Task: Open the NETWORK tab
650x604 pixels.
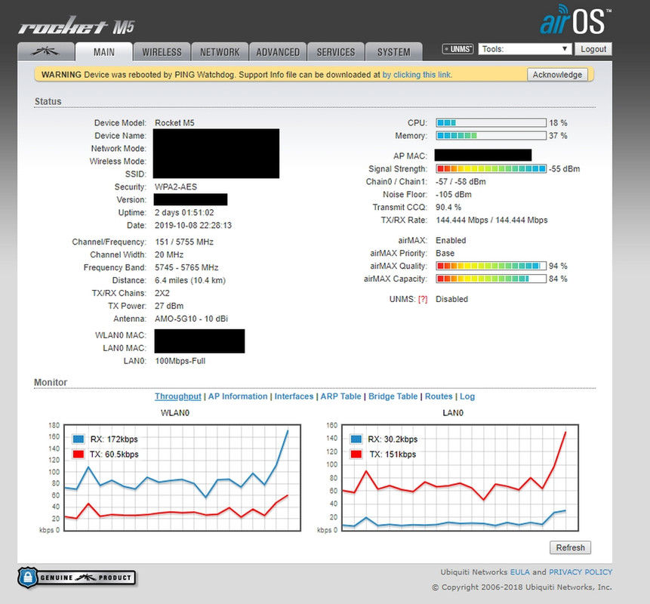Action: (220, 52)
